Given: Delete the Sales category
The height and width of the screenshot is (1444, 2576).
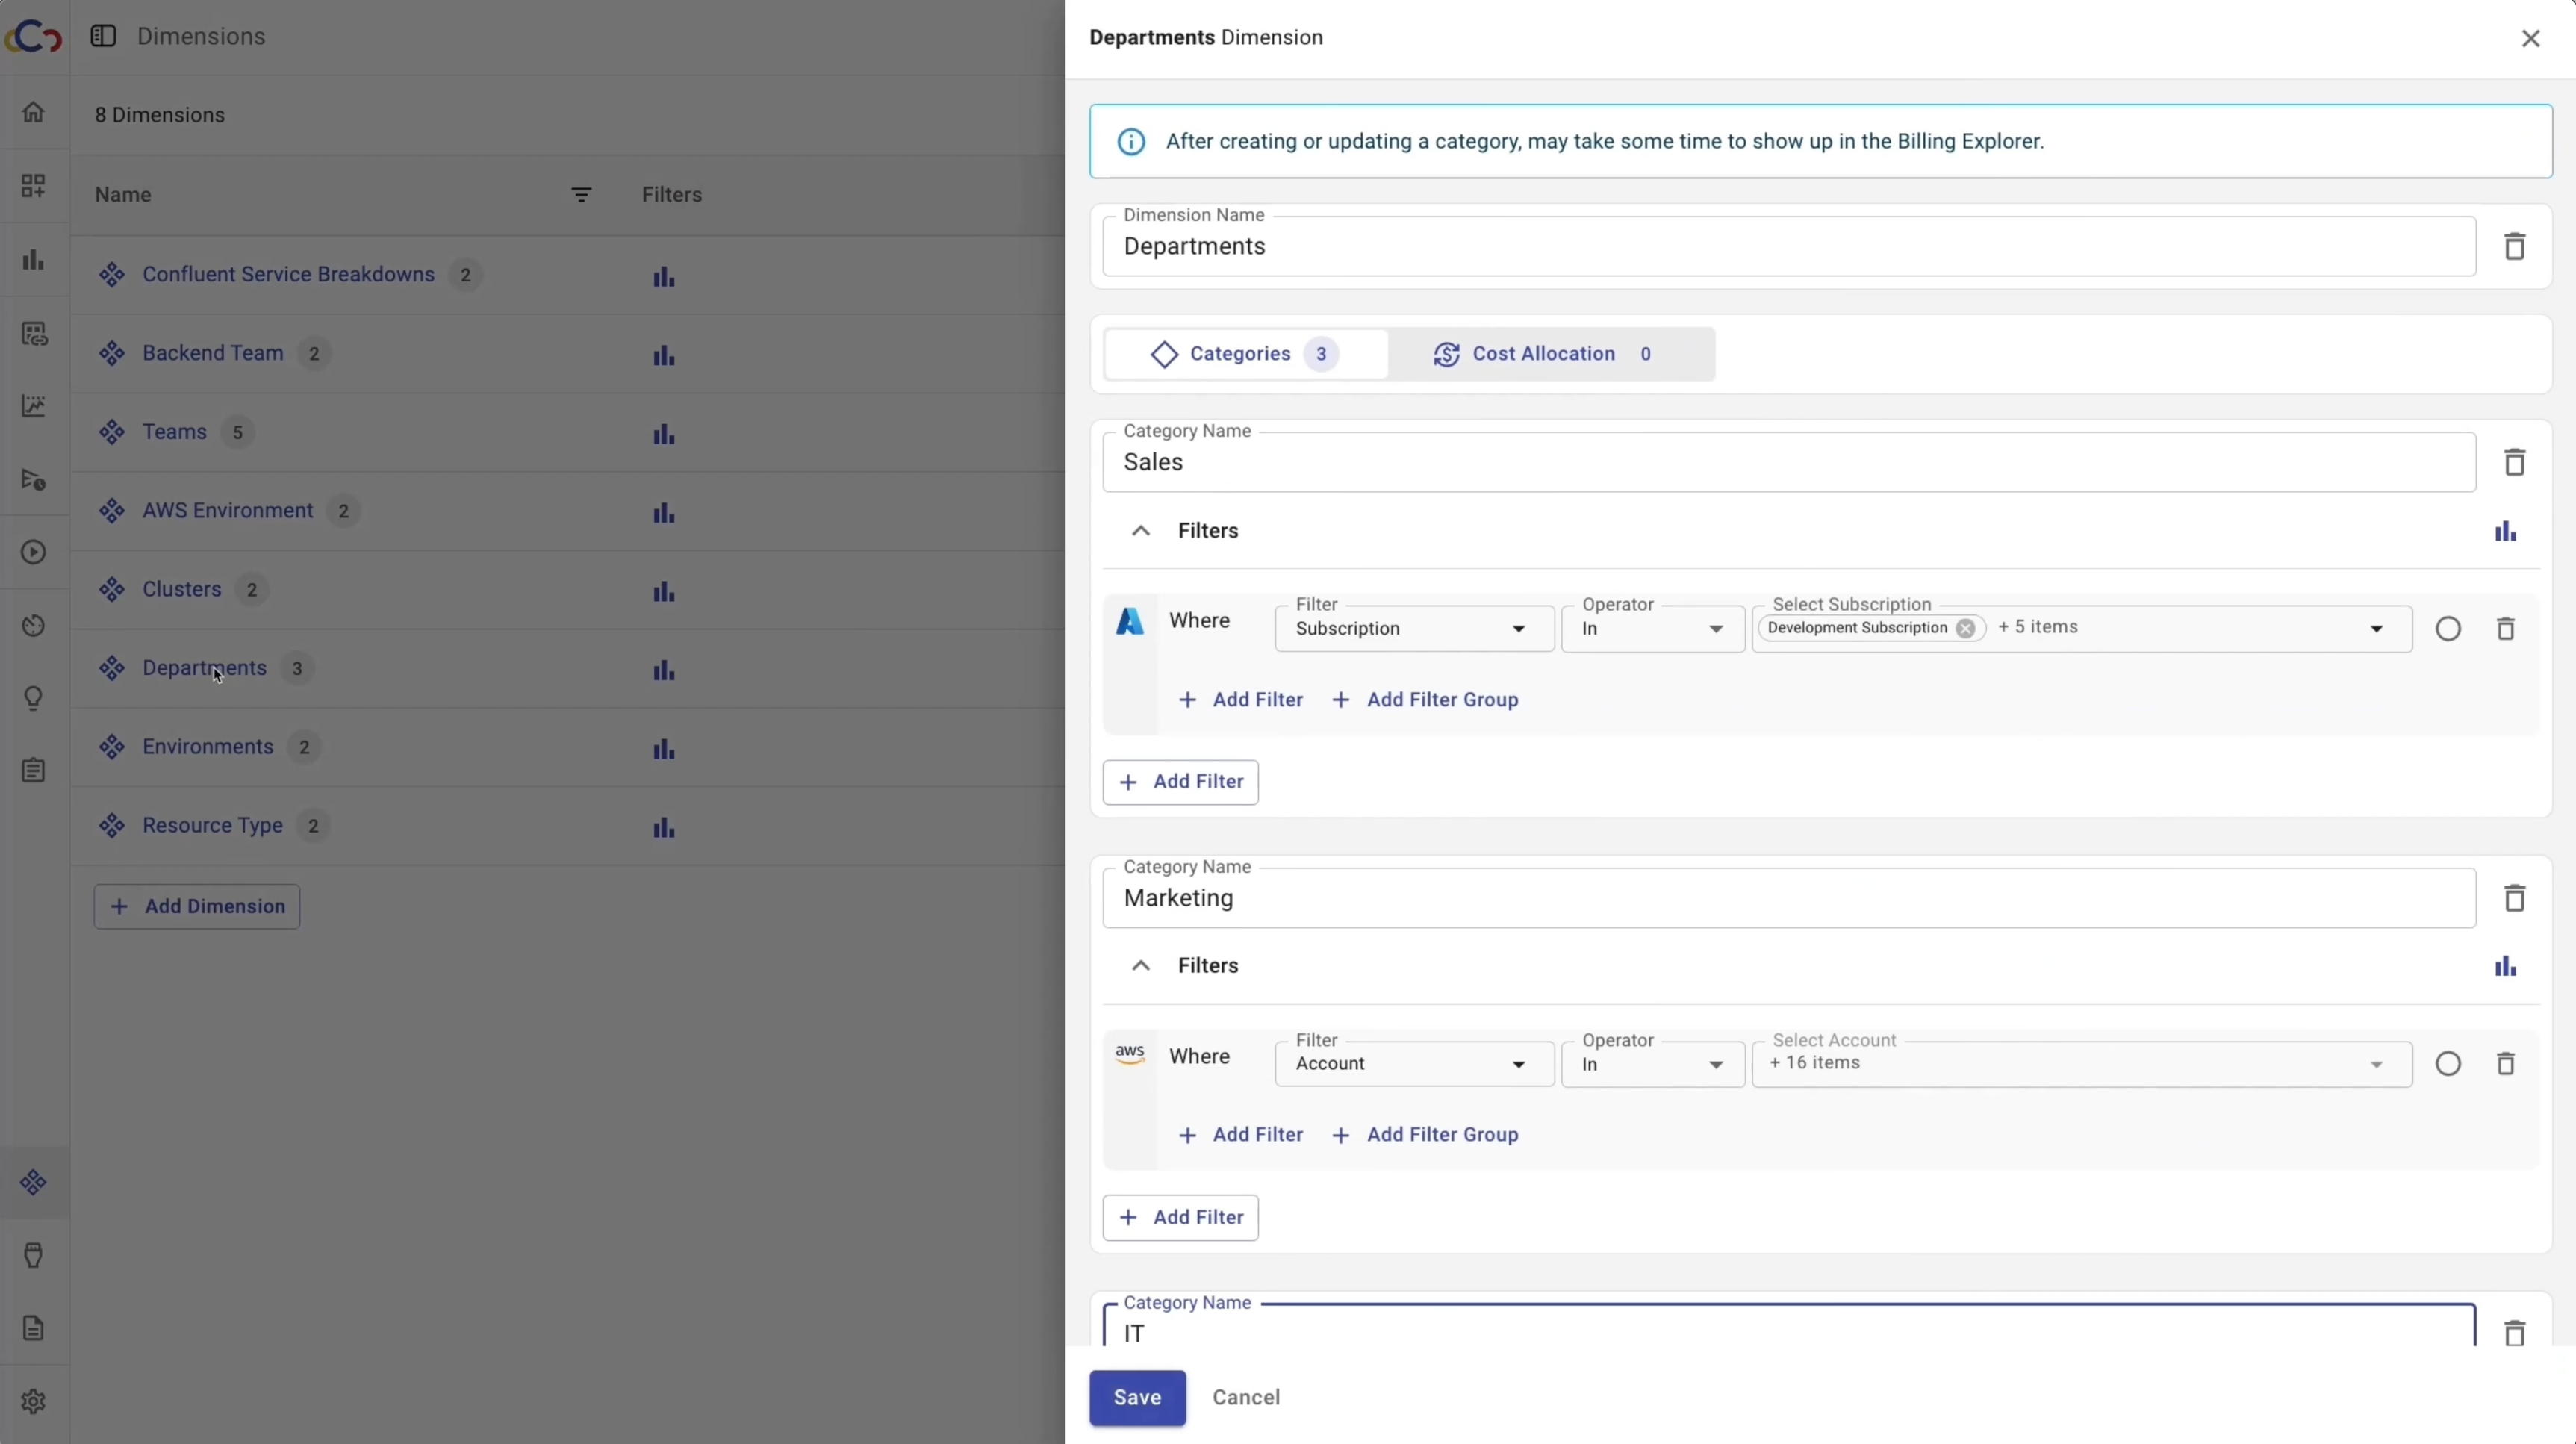Looking at the screenshot, I should (x=2514, y=462).
